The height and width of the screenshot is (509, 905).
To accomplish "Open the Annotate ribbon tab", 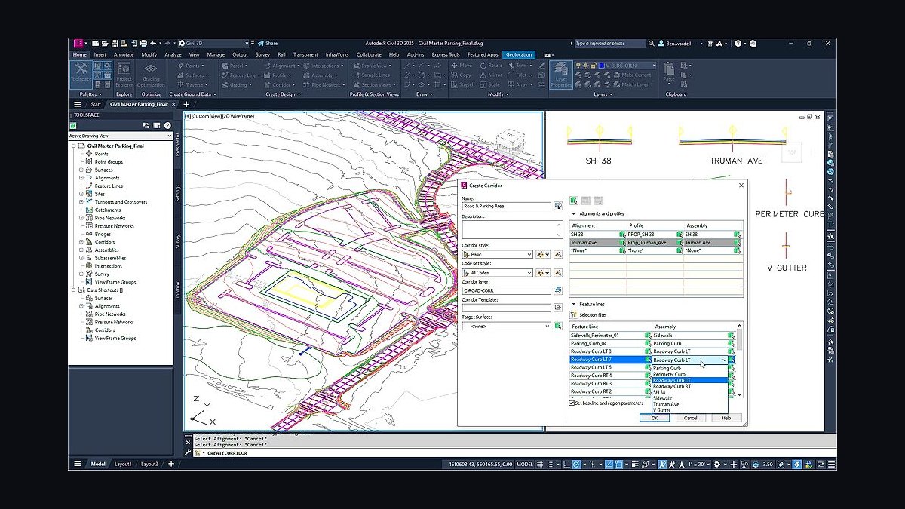I will pyautogui.click(x=124, y=54).
